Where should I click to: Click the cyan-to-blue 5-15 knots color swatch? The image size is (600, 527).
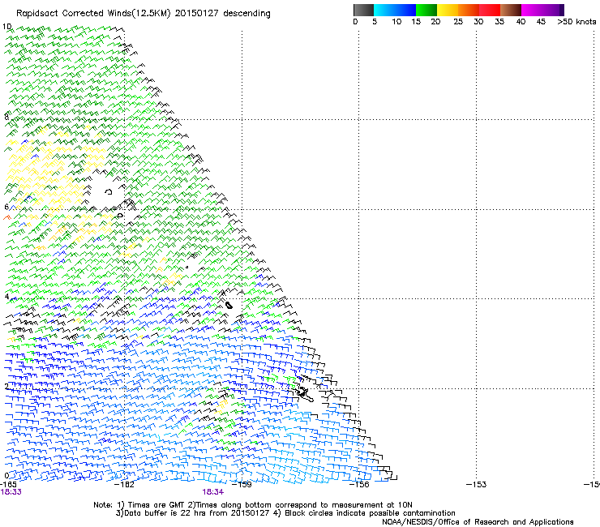(x=395, y=10)
